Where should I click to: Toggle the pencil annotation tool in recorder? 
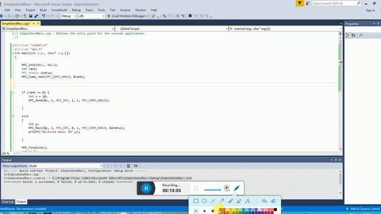tap(237, 188)
